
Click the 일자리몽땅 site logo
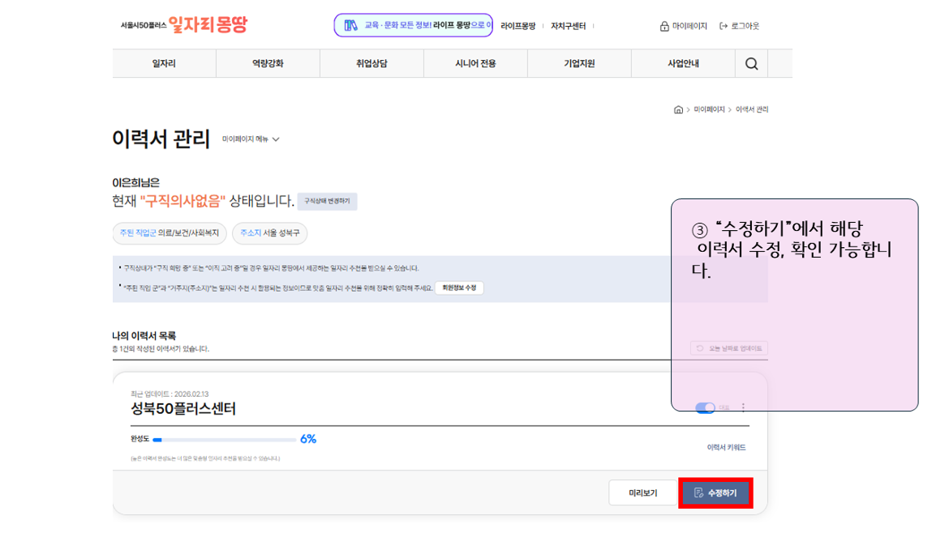pyautogui.click(x=207, y=25)
